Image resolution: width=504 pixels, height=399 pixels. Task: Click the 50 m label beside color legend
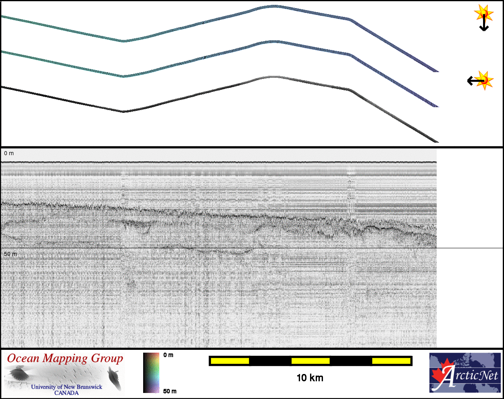click(x=170, y=391)
